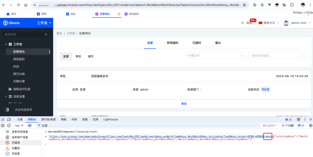The image size is (313, 157).
Task: Bookmark this page with the star icon
Action: click(244, 5)
